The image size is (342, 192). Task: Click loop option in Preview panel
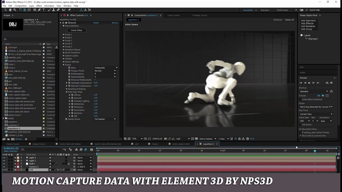[x=327, y=83]
